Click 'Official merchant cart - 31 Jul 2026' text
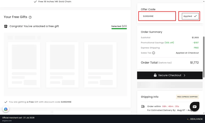This screenshot has width=205, height=123. [18, 118]
